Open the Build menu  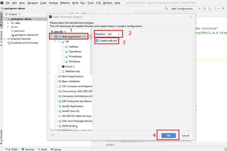pyautogui.click(x=75, y=3)
